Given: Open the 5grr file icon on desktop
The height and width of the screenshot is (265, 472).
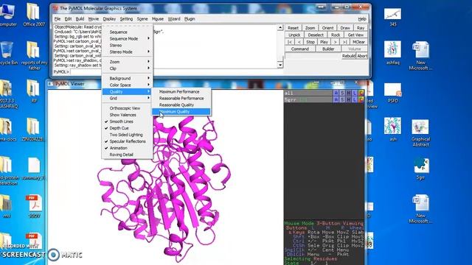Looking at the screenshot, I should pos(420,168).
